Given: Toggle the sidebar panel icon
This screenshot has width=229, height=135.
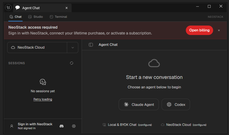Looking at the screenshot, I should coord(91,45).
